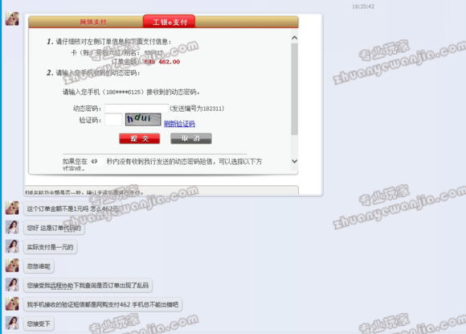
Task: Click the payment panel scroll down arrow
Action: (x=295, y=161)
